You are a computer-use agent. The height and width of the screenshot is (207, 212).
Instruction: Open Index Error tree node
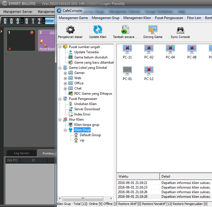[82, 114]
